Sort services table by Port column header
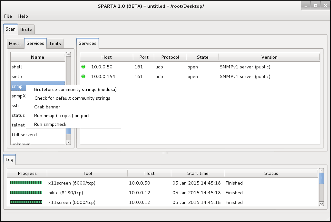The height and width of the screenshot is (222, 331). coord(144,57)
